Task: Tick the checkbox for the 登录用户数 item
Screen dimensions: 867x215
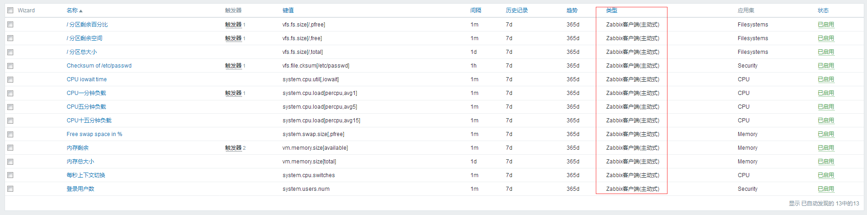Action: [x=11, y=189]
